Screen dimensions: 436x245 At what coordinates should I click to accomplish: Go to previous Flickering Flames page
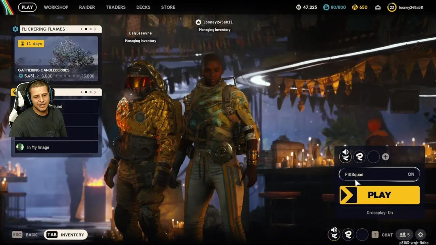click(x=82, y=29)
